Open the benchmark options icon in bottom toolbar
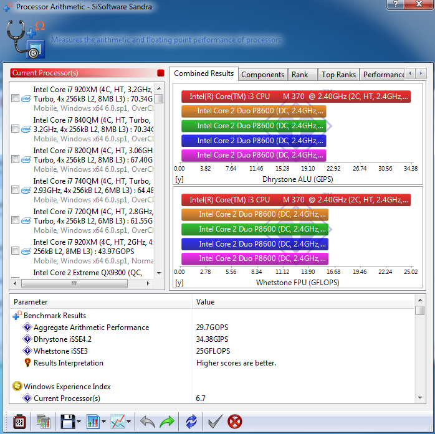The image size is (435, 434). click(19, 422)
